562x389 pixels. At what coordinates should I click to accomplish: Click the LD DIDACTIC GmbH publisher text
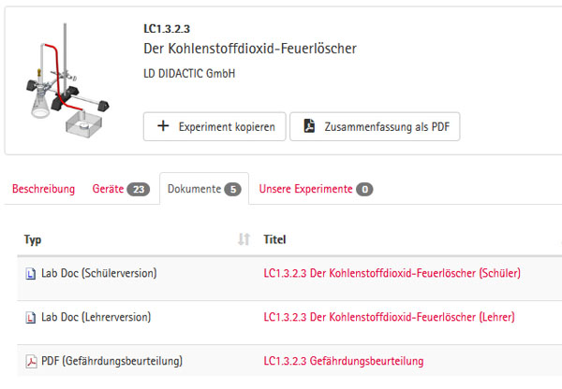[x=185, y=73]
